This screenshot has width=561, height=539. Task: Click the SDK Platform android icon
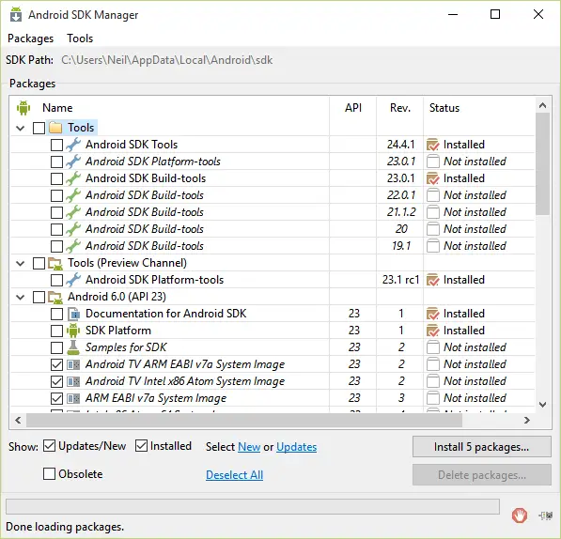click(73, 331)
